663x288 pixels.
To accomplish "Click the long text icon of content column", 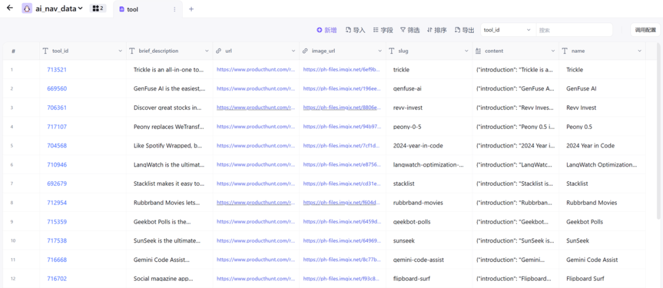I will coord(478,51).
